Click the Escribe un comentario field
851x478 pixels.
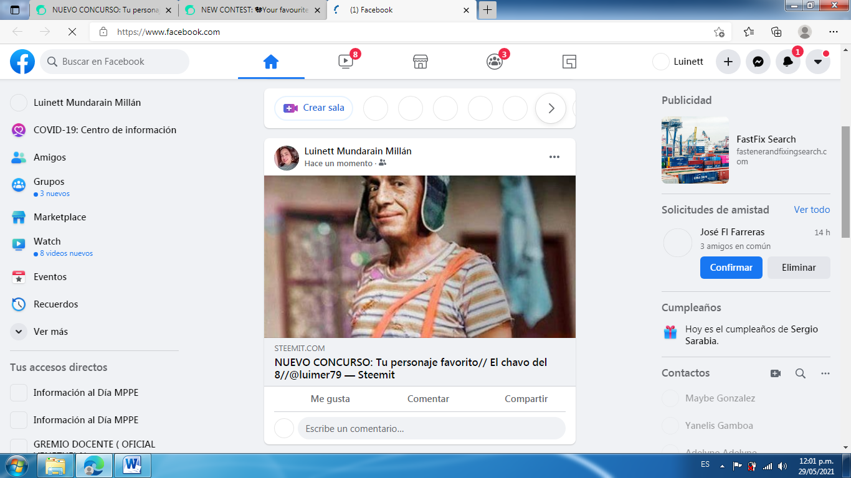432,428
